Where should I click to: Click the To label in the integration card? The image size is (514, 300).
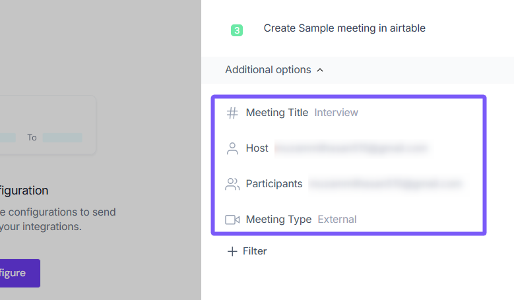point(32,138)
